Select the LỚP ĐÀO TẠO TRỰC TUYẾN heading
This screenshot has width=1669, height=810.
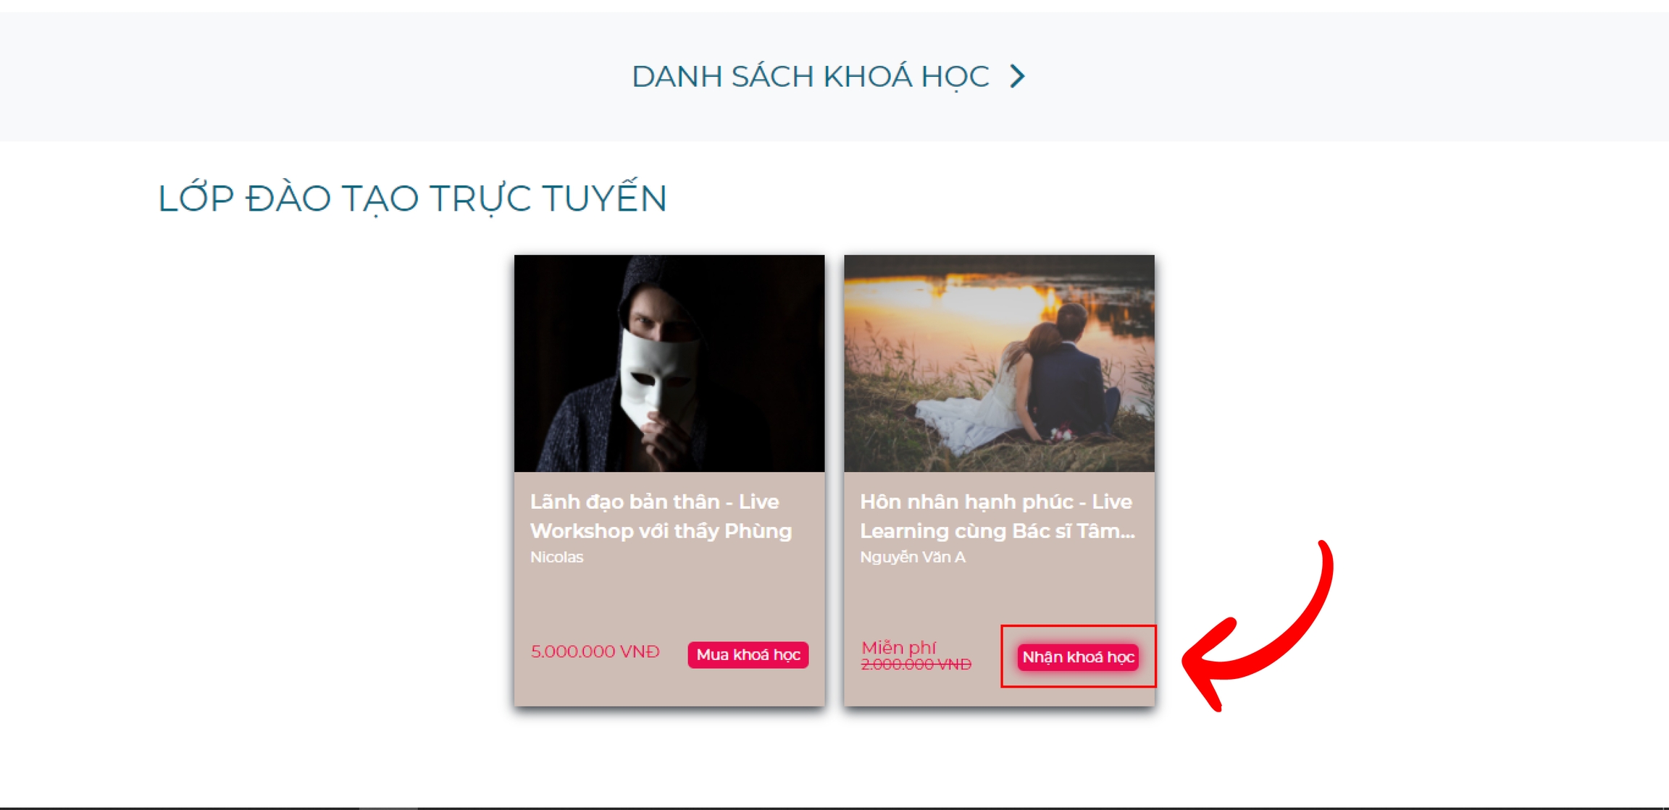(412, 198)
